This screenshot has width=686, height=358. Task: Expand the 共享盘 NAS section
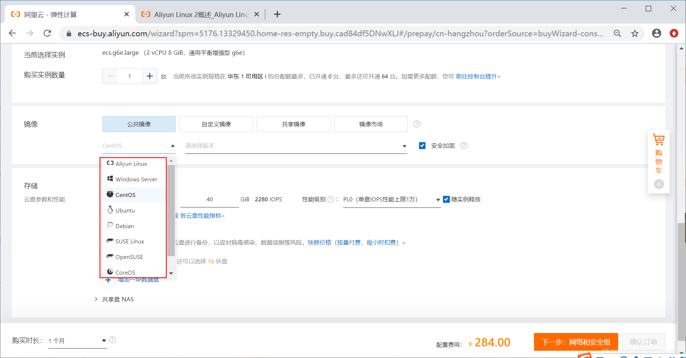[x=118, y=299]
